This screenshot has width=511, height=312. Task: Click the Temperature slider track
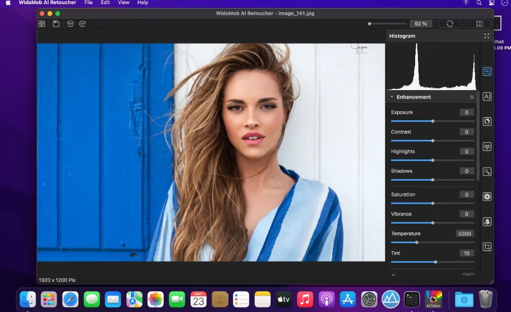[433, 243]
